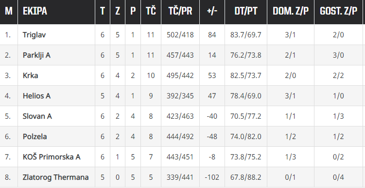Click the Triglav team name
The image size is (365, 188).
pos(34,35)
